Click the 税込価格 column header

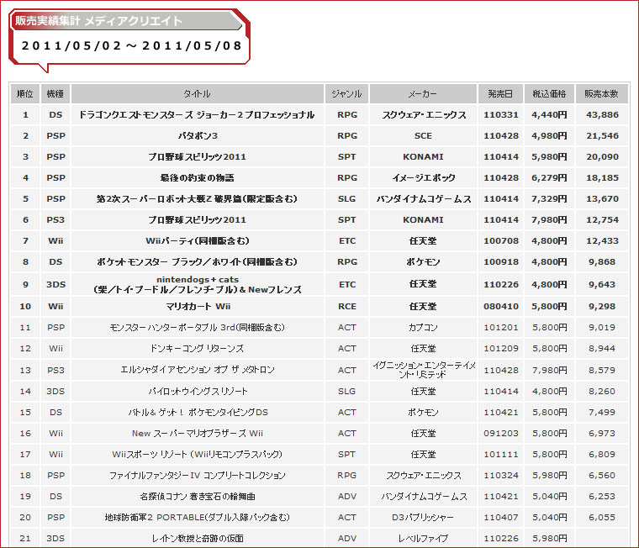(x=549, y=93)
